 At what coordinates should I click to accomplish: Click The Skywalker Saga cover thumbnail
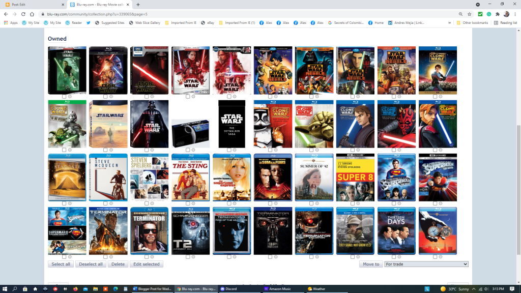pyautogui.click(x=231, y=124)
